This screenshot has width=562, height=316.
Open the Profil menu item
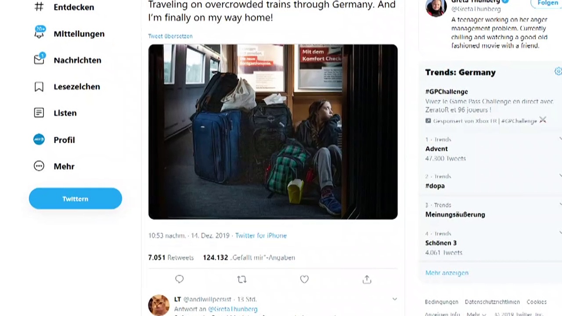point(64,140)
